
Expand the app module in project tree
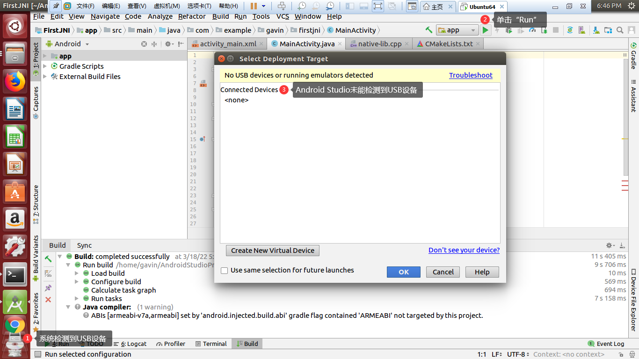coord(45,56)
